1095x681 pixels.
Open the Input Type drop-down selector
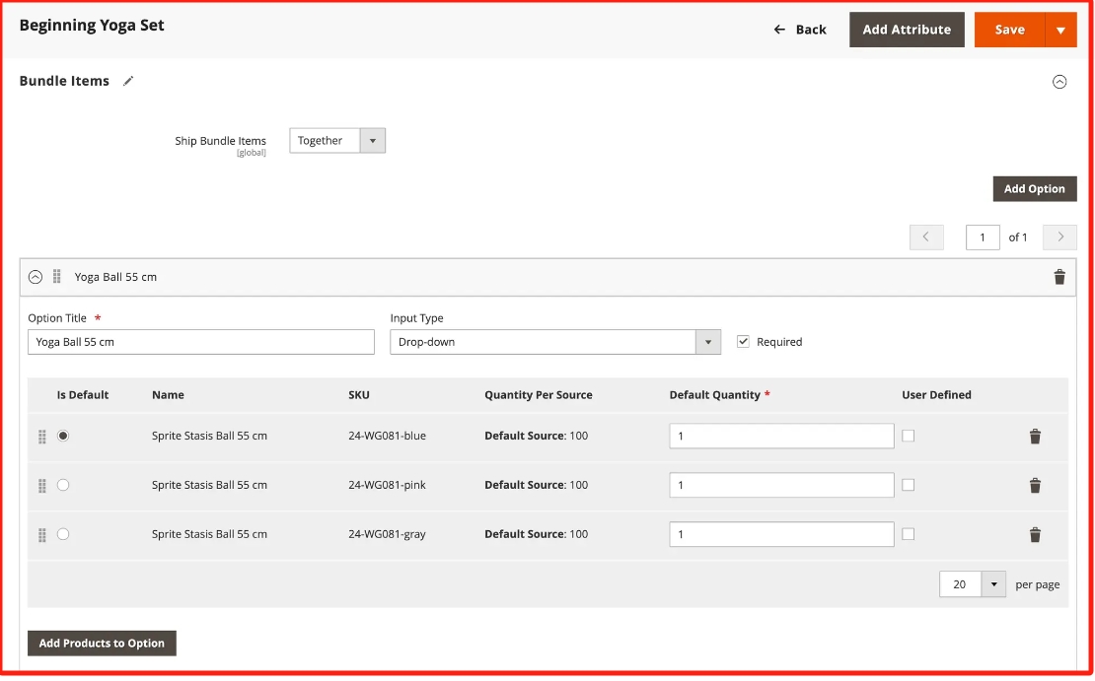[555, 342]
